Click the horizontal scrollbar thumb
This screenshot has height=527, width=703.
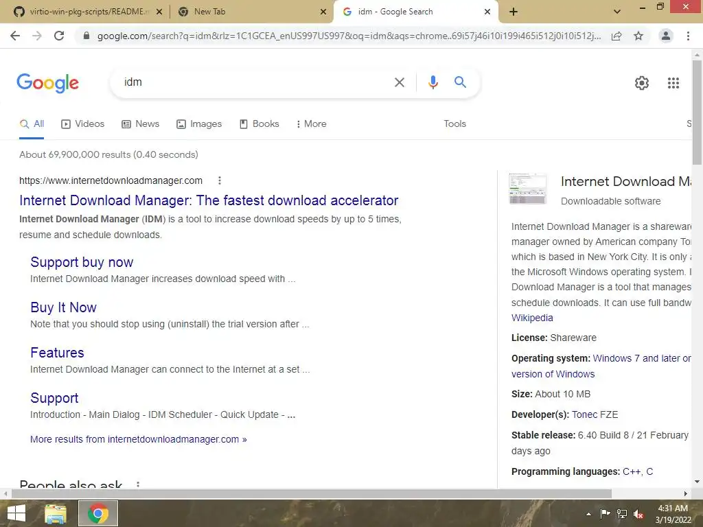click(312, 493)
